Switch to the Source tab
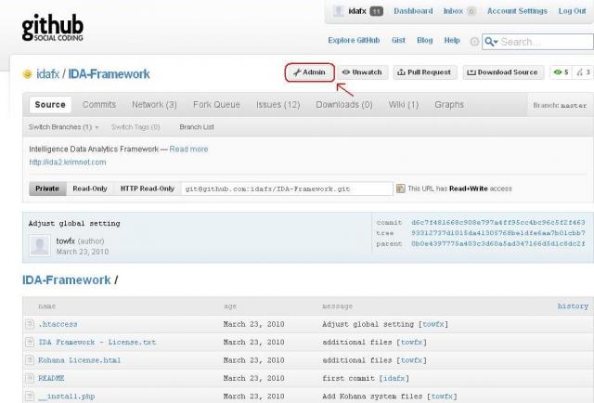The width and height of the screenshot is (594, 403). [x=50, y=105]
